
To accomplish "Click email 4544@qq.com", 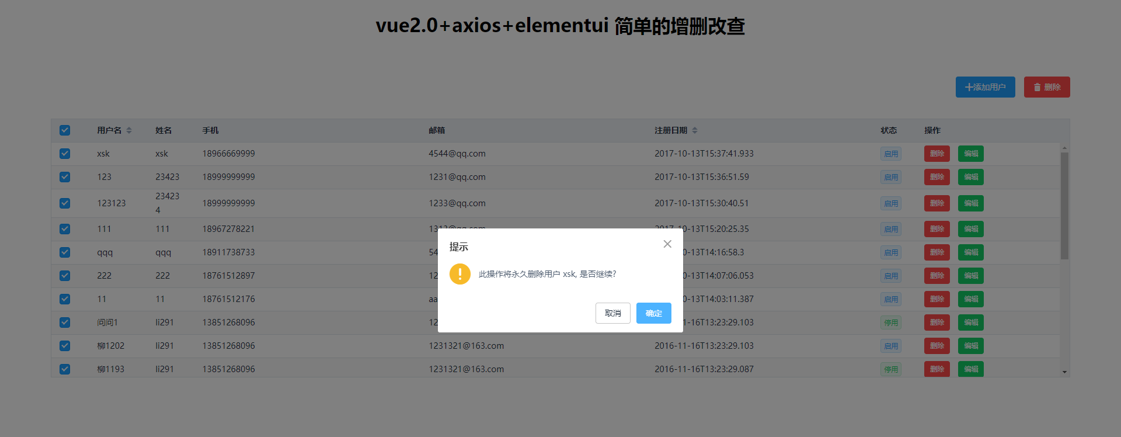I will coord(457,154).
